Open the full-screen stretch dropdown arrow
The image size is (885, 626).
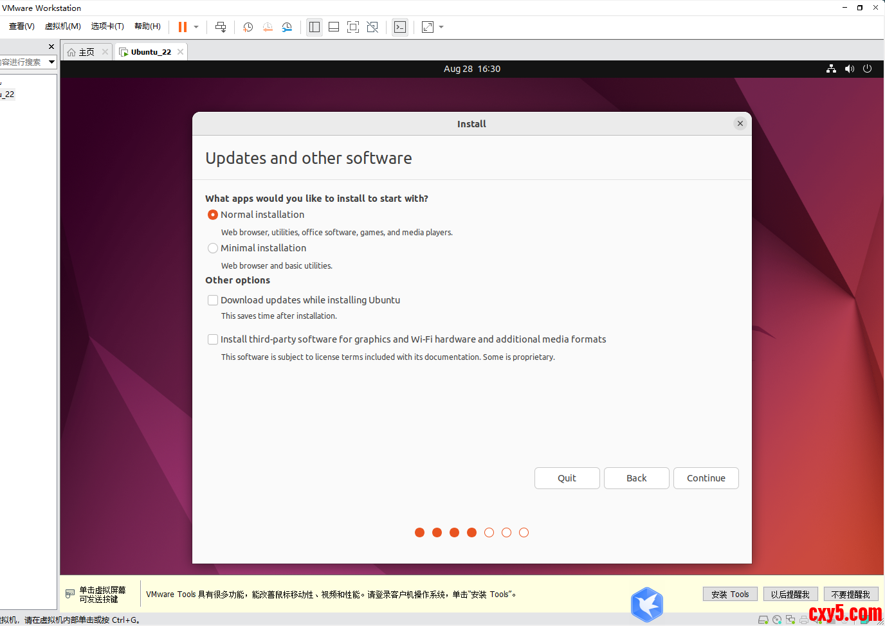coord(441,27)
